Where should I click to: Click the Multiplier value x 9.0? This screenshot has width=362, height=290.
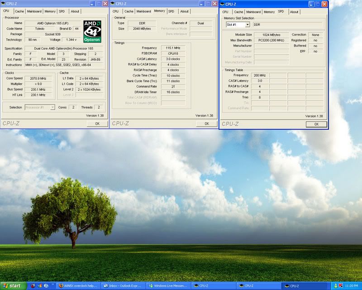[x=38, y=84]
